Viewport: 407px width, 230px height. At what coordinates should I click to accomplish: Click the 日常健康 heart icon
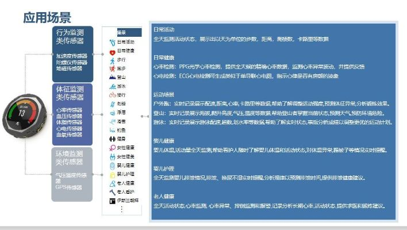(112, 51)
